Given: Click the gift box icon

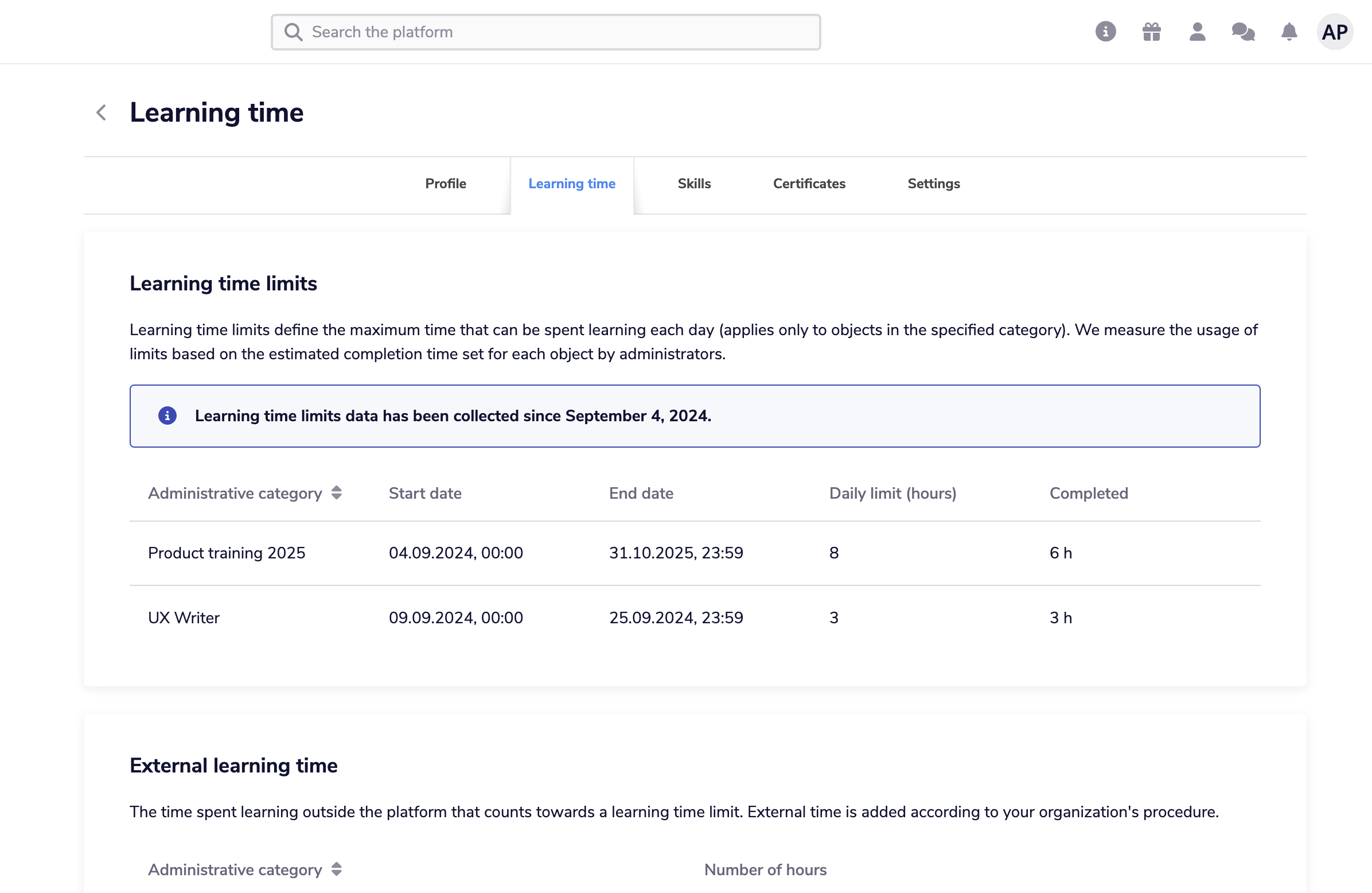Looking at the screenshot, I should tap(1151, 32).
